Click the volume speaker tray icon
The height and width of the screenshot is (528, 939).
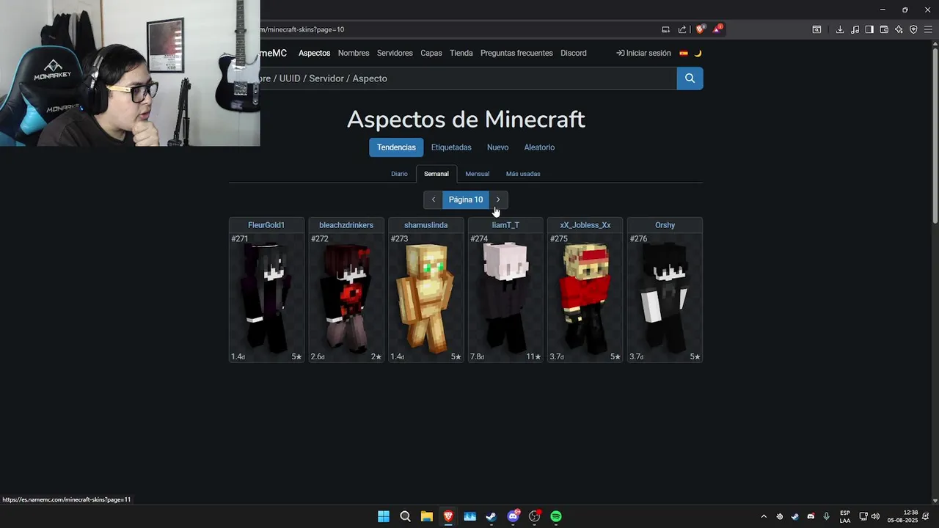(x=875, y=516)
